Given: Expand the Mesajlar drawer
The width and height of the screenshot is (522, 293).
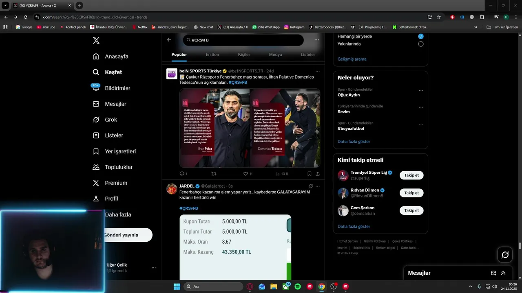Looking at the screenshot, I should click(503, 273).
